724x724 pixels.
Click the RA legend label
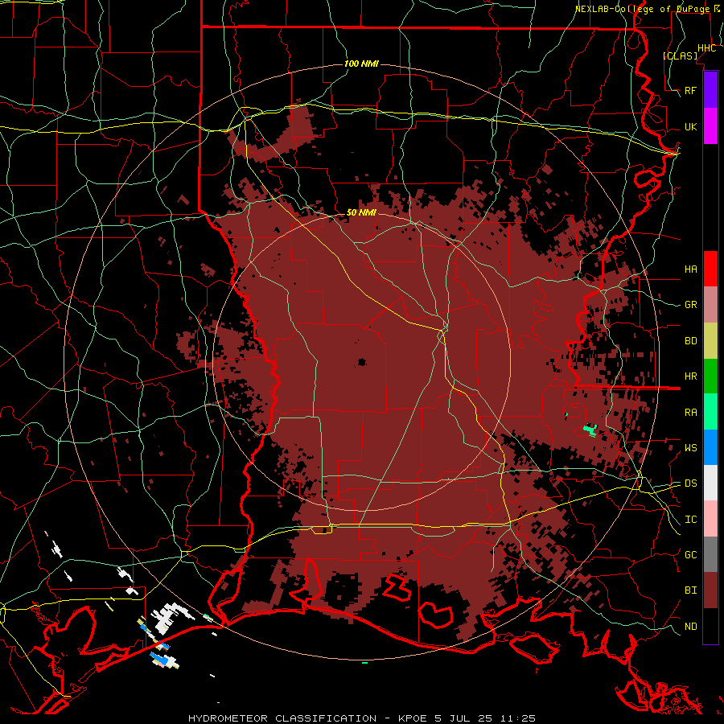690,412
